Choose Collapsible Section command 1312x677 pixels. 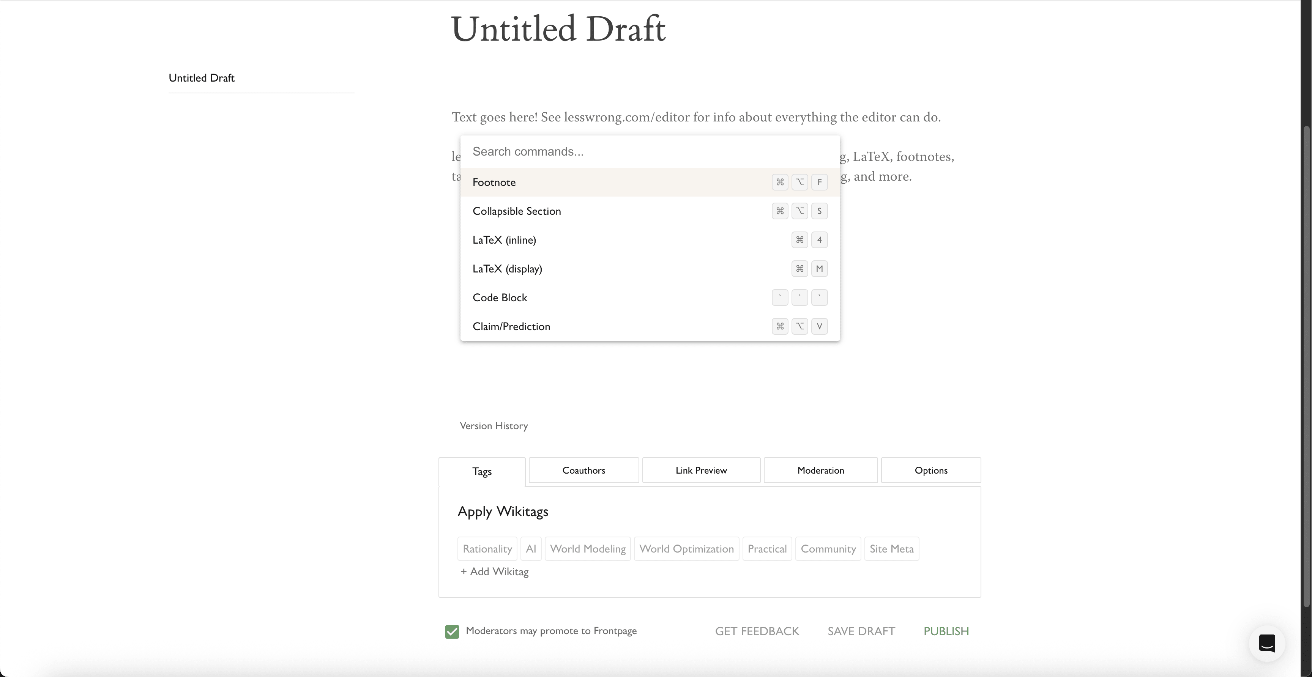(x=516, y=211)
